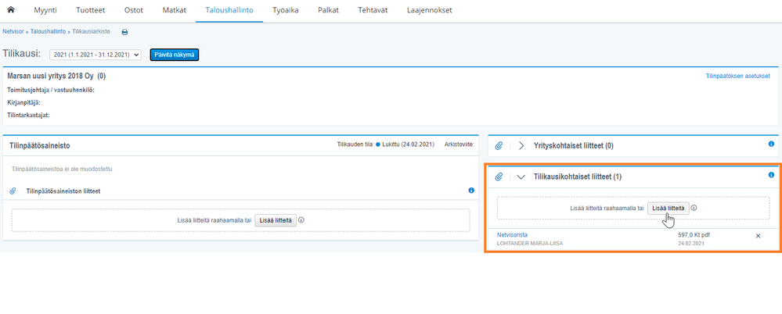The height and width of the screenshot is (314, 782).
Task: Collapse Tilikausikohtaiset liitteet section
Action: 521,177
